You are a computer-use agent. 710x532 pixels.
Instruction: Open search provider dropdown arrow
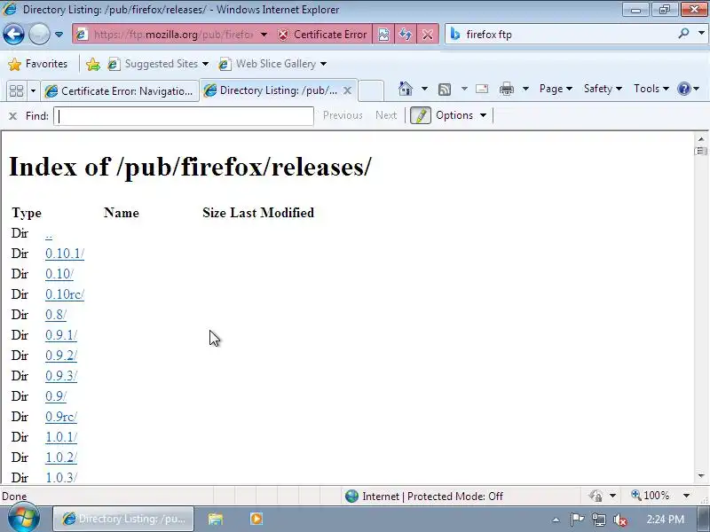pos(701,34)
